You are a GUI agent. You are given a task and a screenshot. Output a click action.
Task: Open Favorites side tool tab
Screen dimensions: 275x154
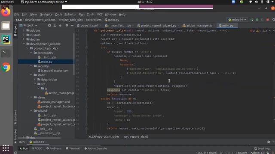pyautogui.click(x=15, y=136)
